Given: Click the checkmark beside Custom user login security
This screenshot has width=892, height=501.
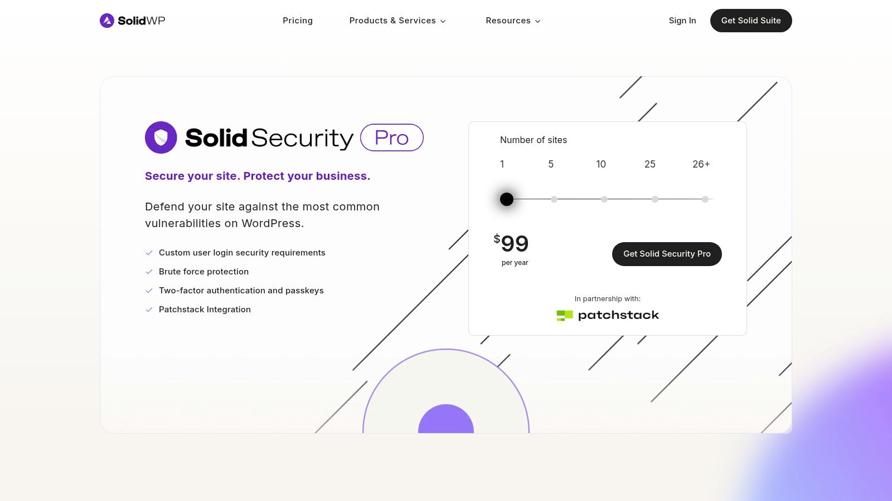Looking at the screenshot, I should pyautogui.click(x=149, y=253).
